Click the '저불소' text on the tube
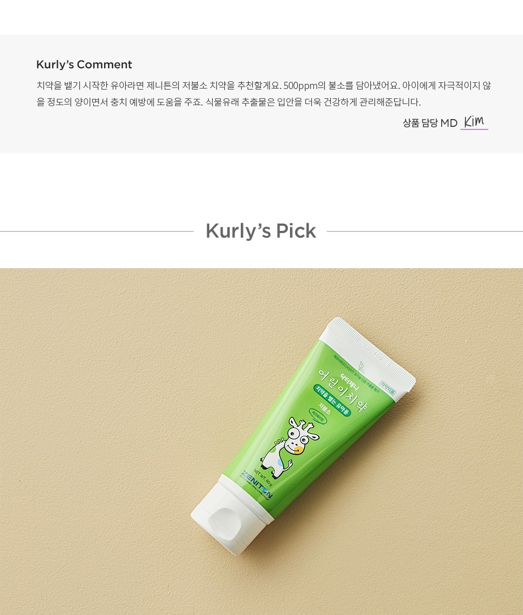523x615 pixels. pyautogui.click(x=325, y=408)
